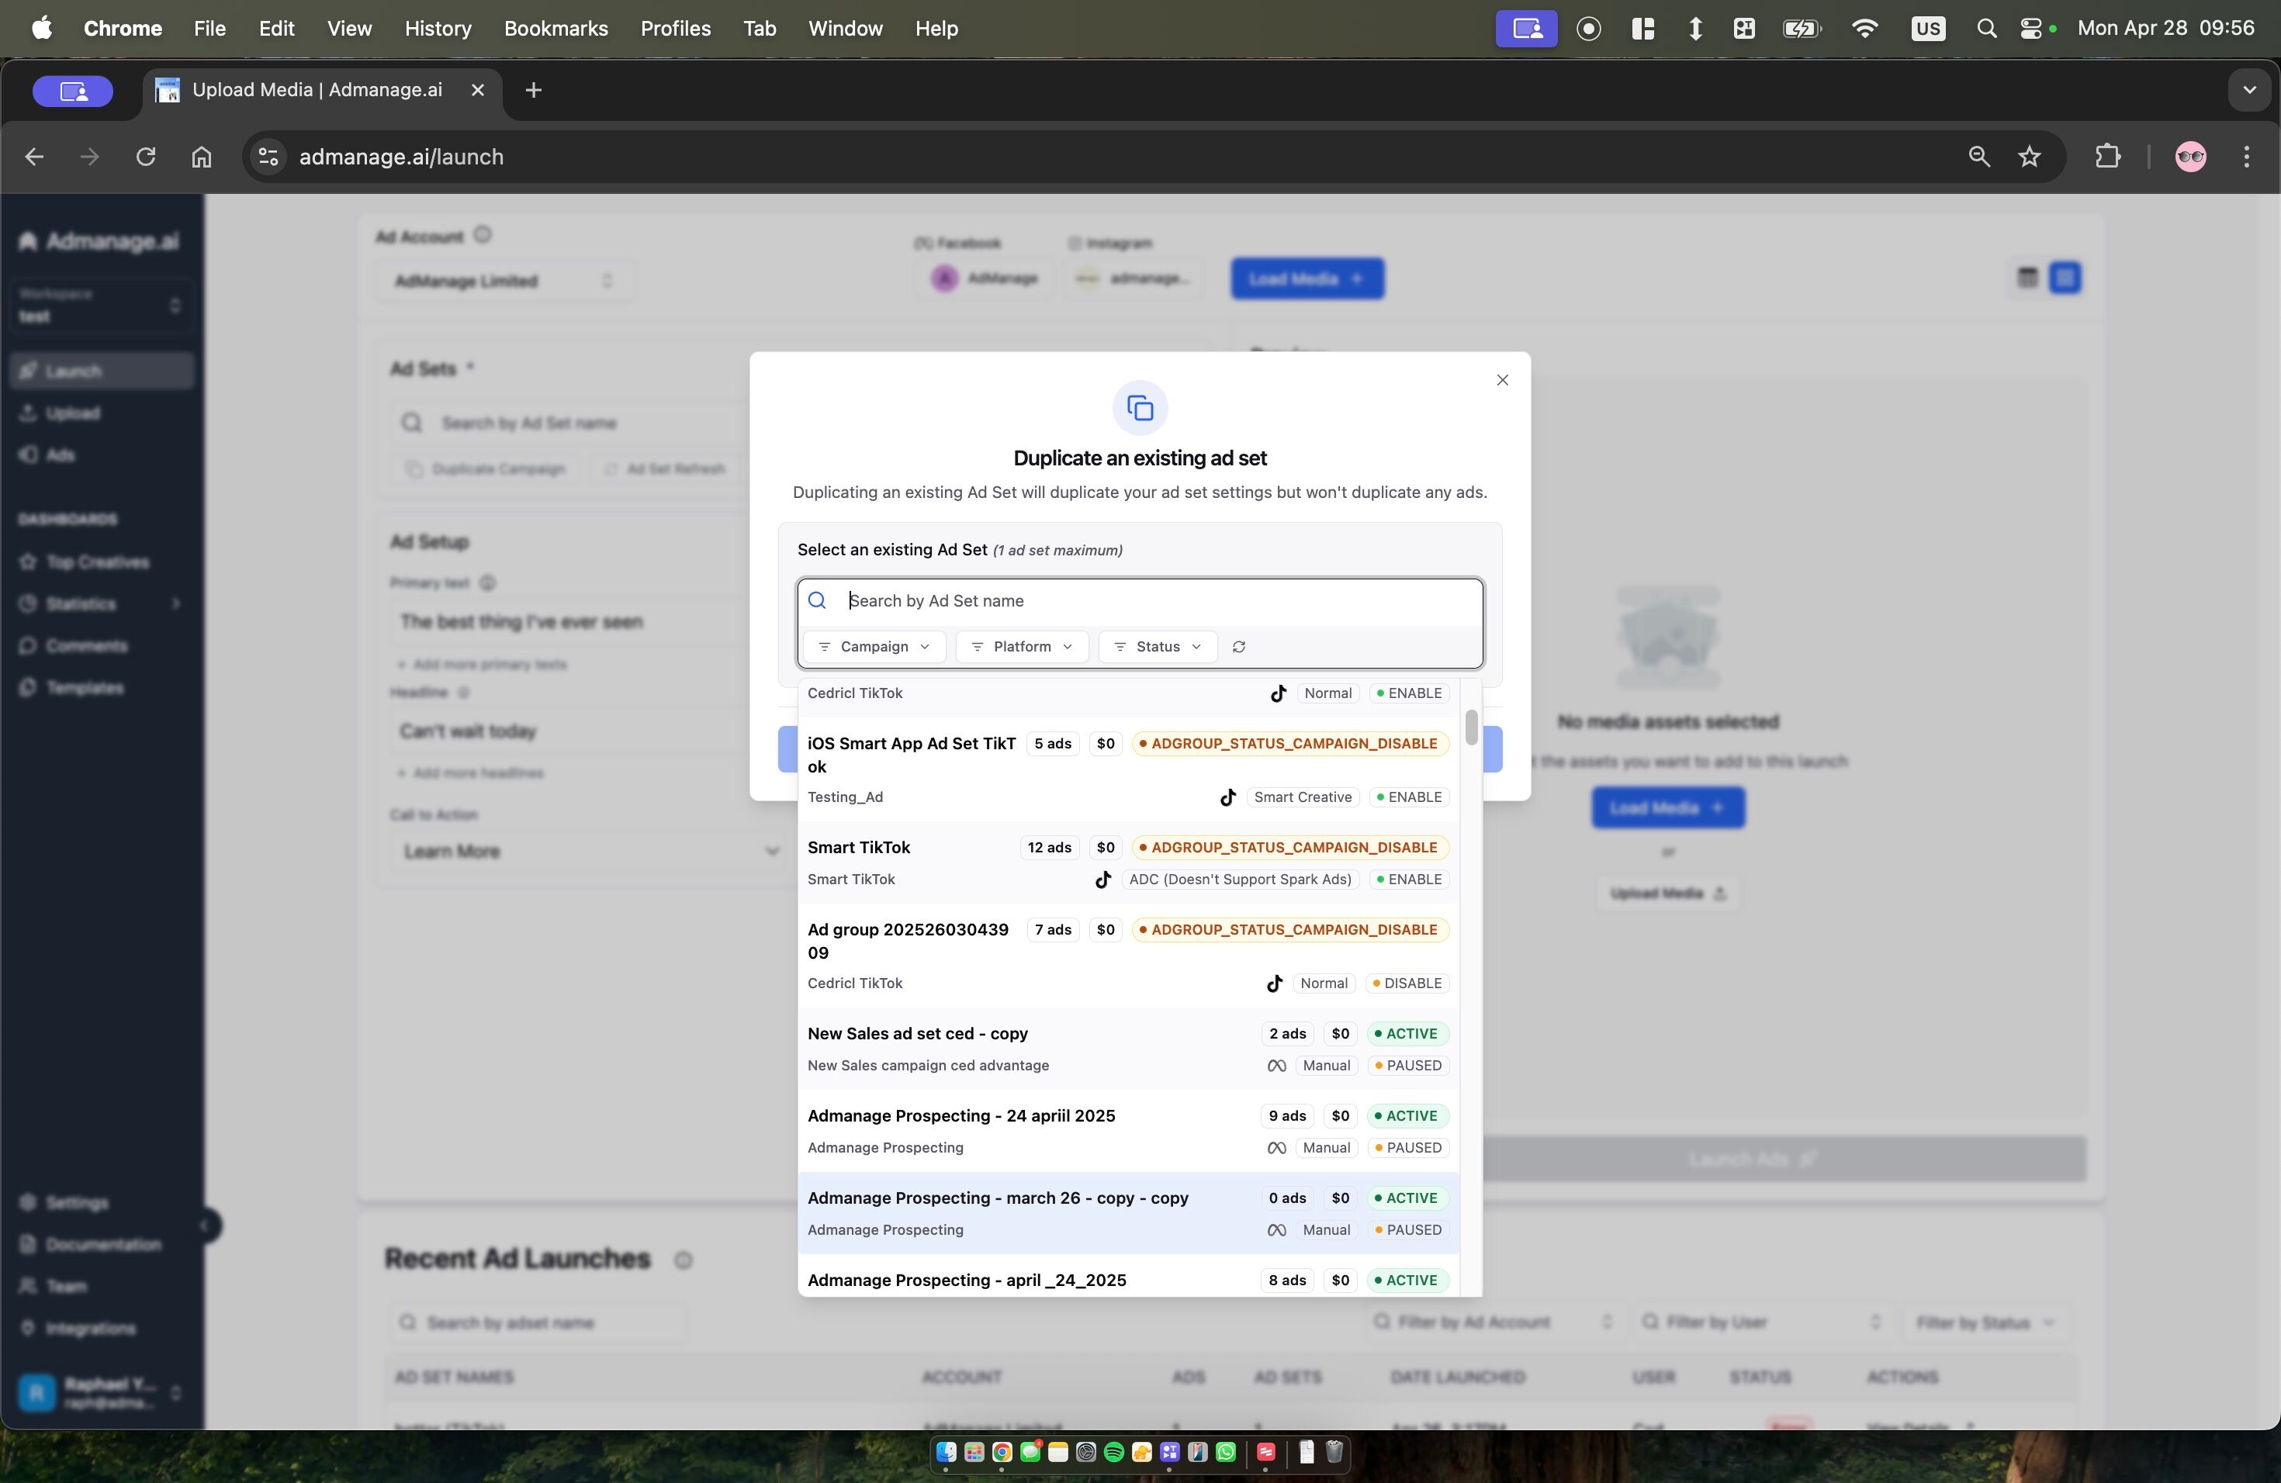Expand the Campaign filter dropdown
2281x1483 pixels.
pos(874,647)
